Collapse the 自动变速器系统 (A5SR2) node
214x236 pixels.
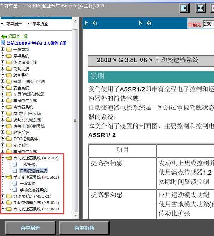[x=2, y=158]
